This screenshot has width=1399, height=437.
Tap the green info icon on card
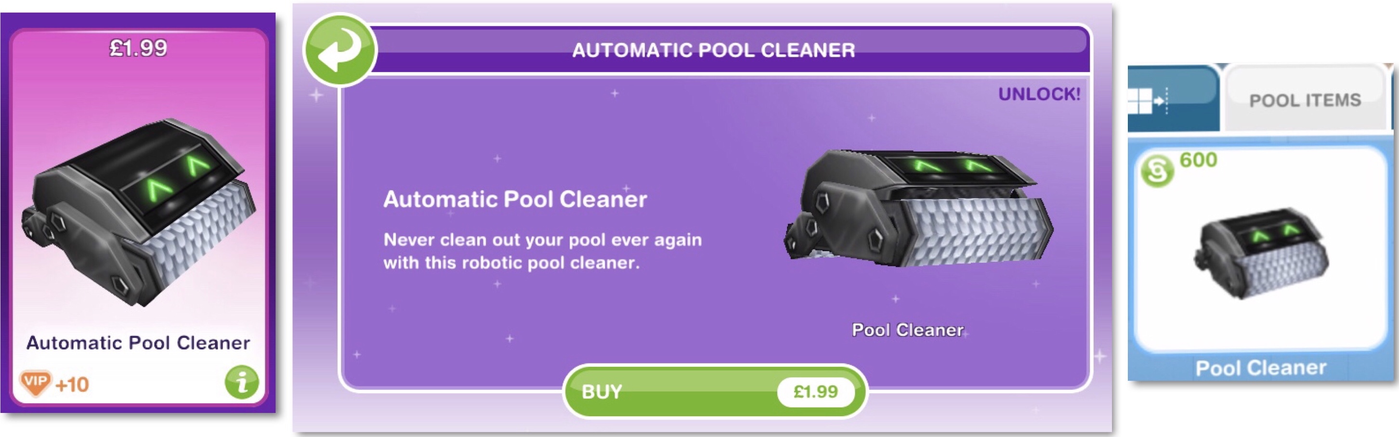[x=242, y=382]
